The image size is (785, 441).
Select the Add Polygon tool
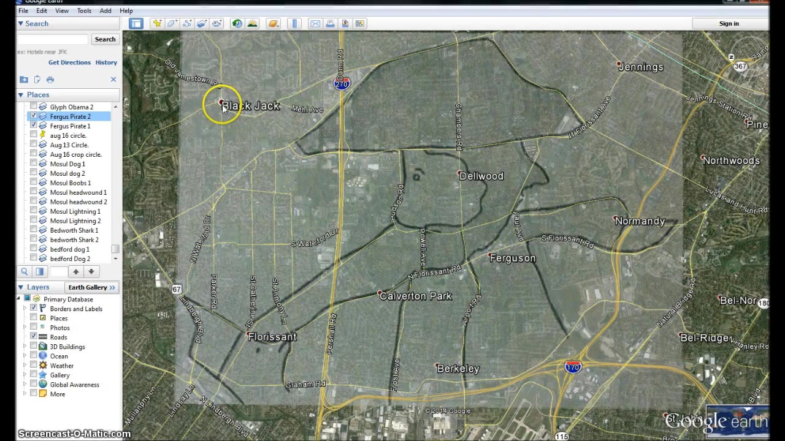172,24
